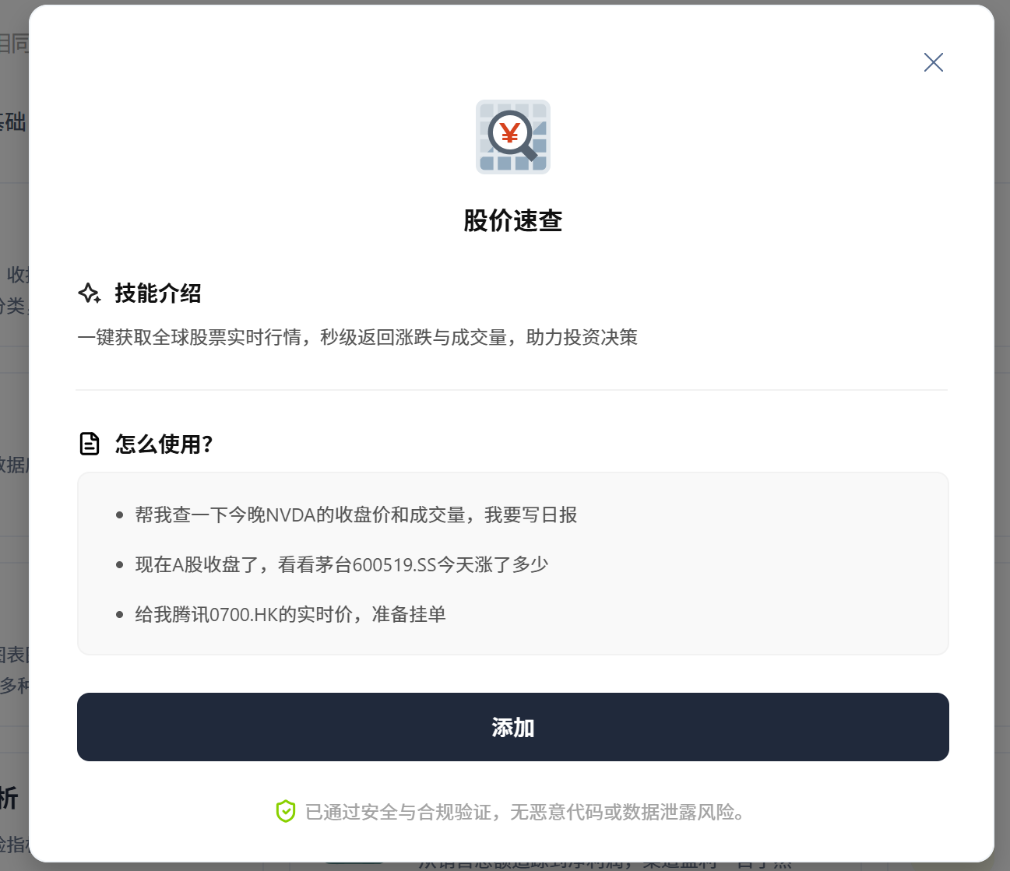Click the bullet before the 茅台 example
This screenshot has height=871, width=1010.
(x=119, y=565)
